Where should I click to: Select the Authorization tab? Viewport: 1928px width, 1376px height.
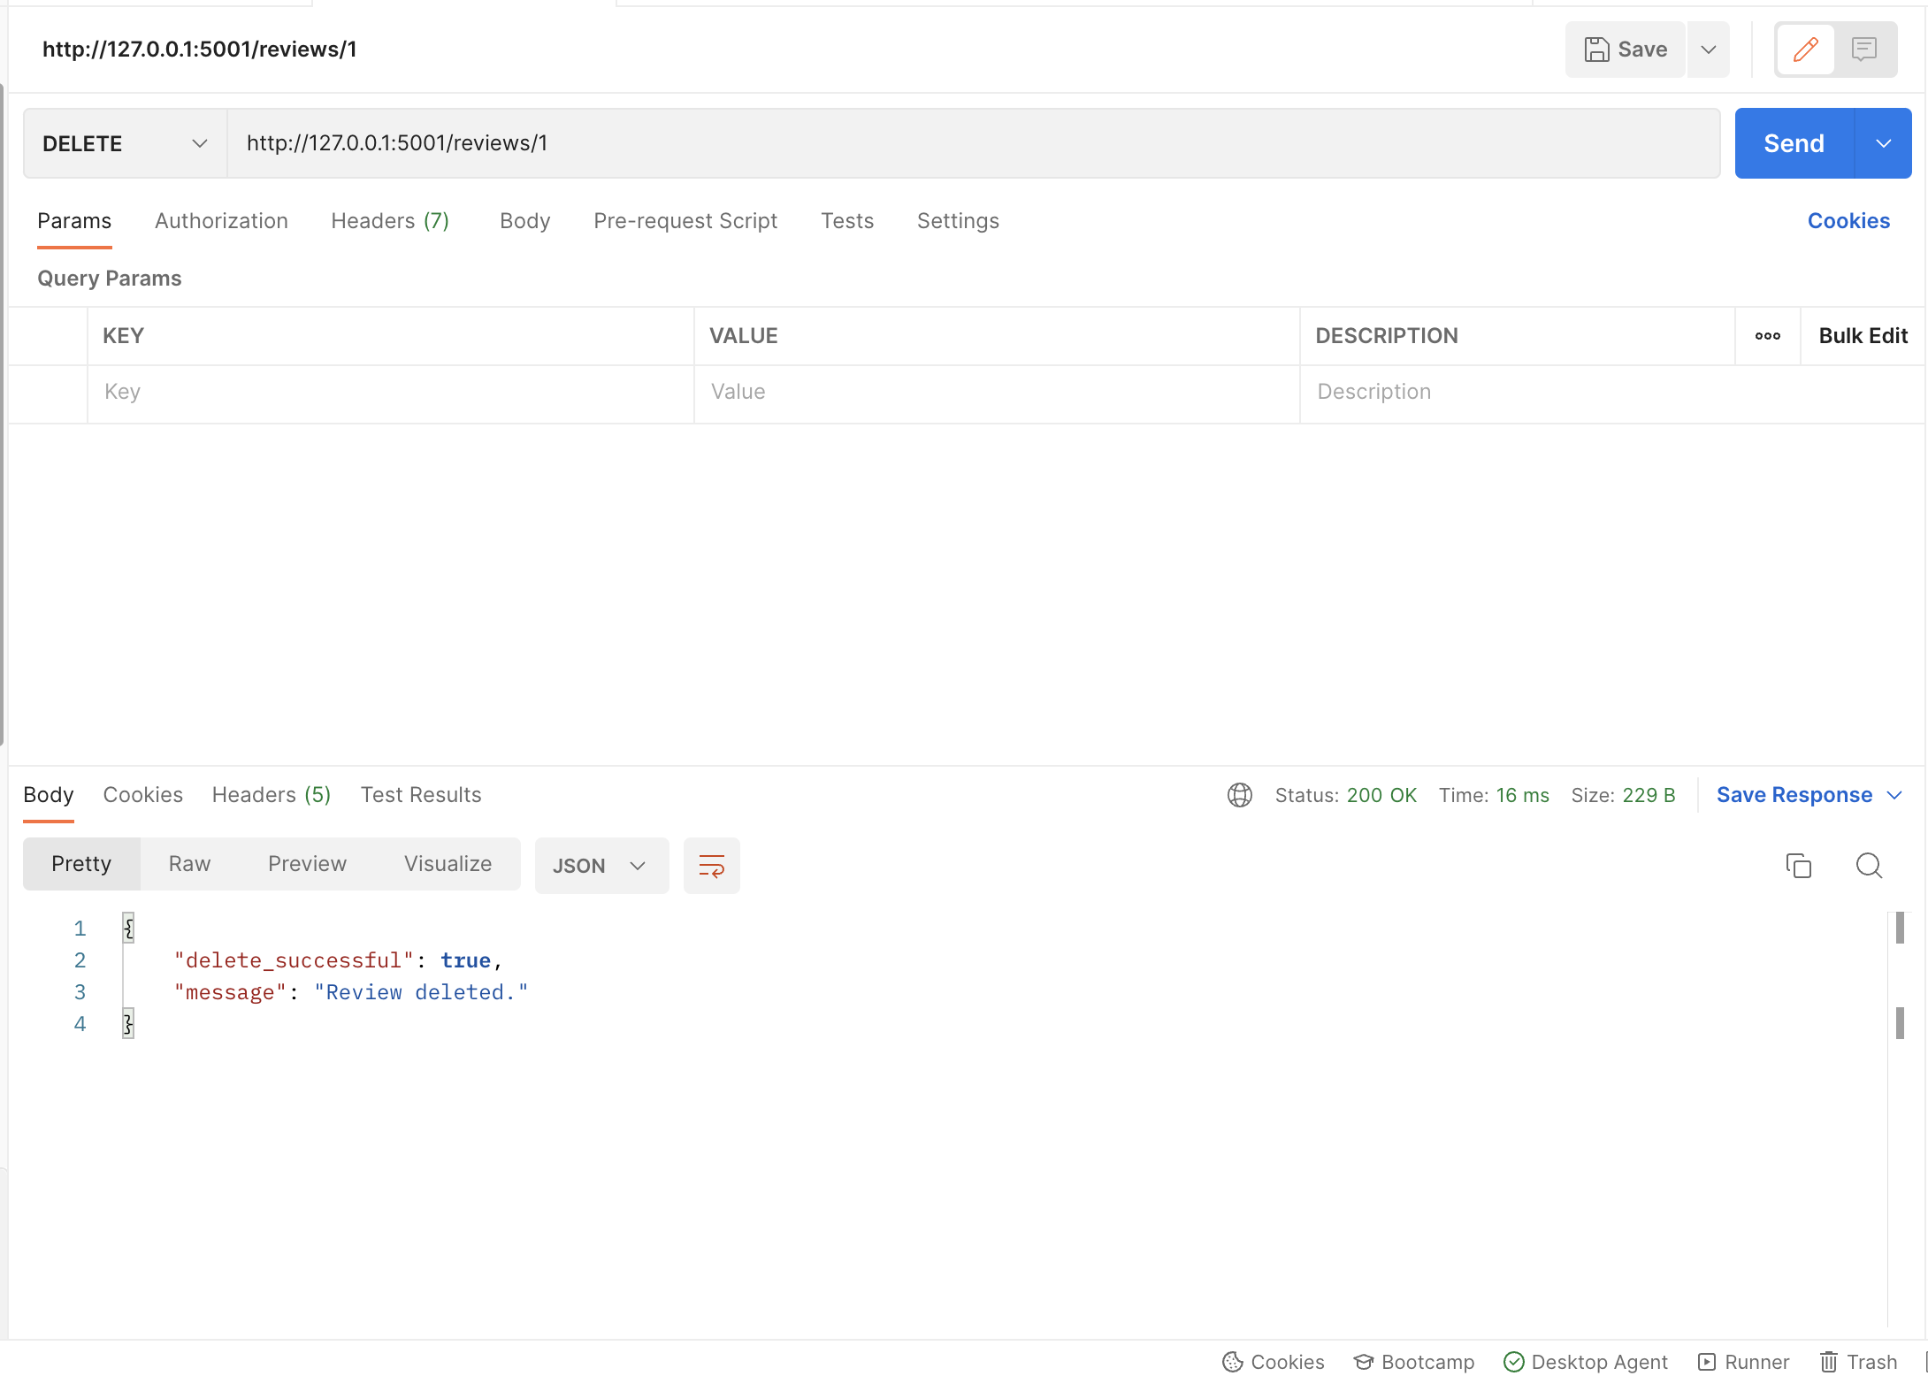pyautogui.click(x=220, y=220)
